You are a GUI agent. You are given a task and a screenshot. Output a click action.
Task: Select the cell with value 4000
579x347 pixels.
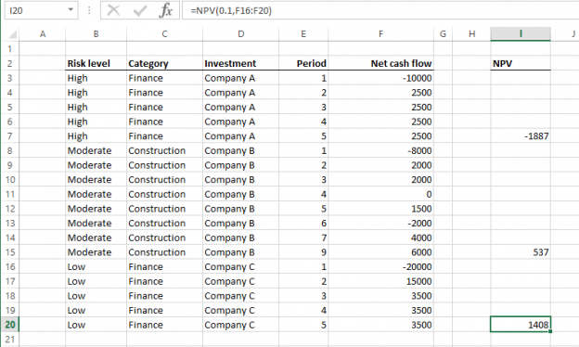click(x=380, y=238)
